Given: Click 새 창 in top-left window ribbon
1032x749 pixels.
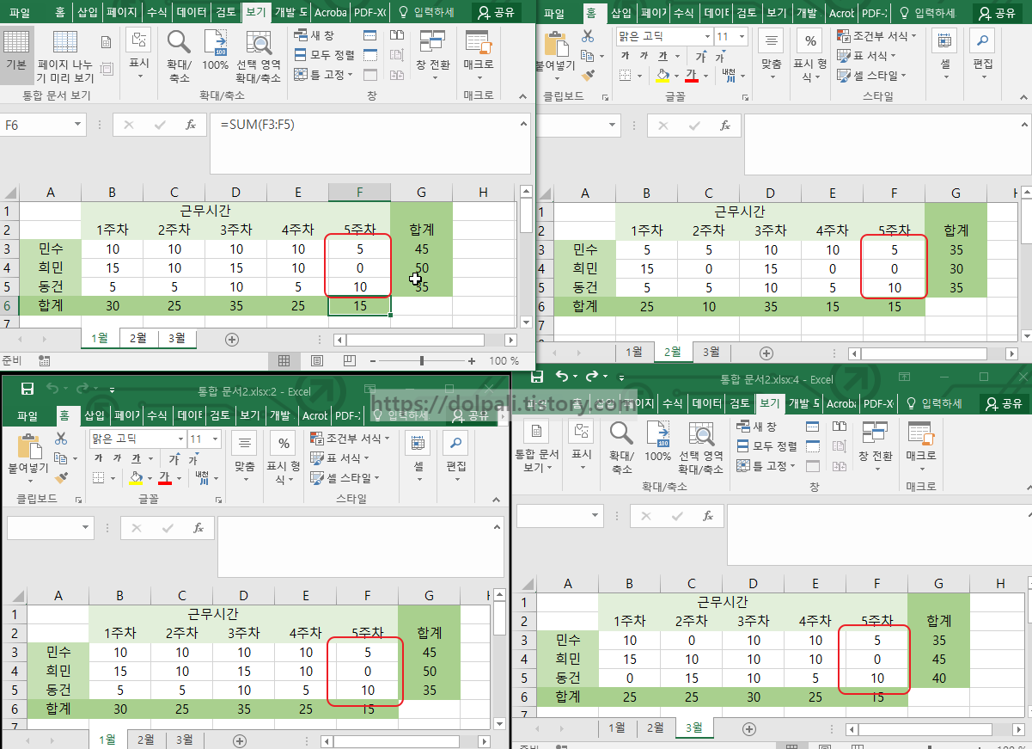Looking at the screenshot, I should (x=314, y=35).
